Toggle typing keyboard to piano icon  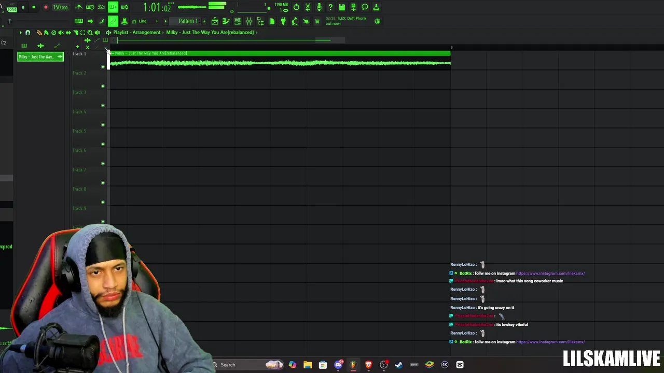[79, 21]
